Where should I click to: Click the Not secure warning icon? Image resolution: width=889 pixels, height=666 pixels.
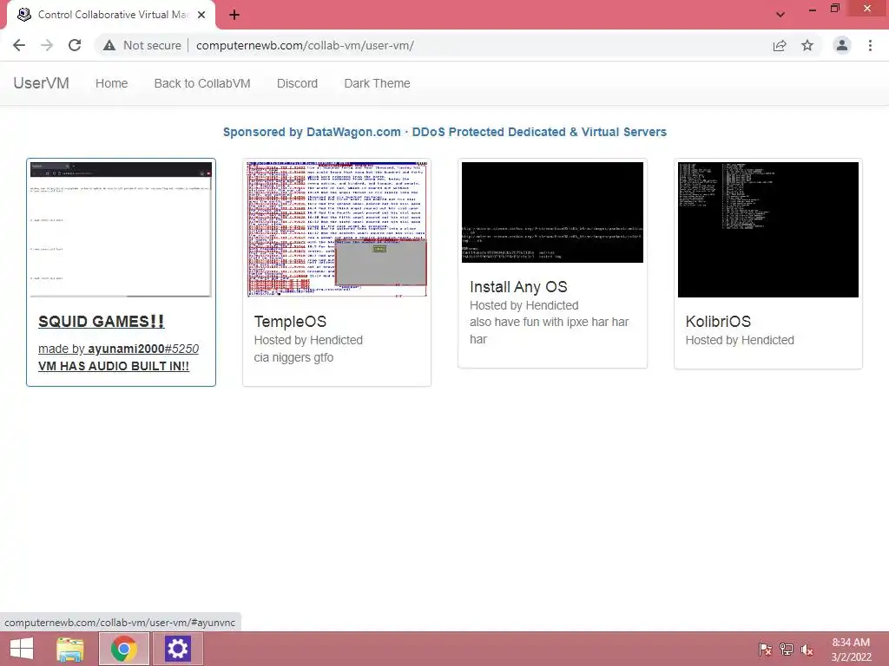pyautogui.click(x=109, y=45)
